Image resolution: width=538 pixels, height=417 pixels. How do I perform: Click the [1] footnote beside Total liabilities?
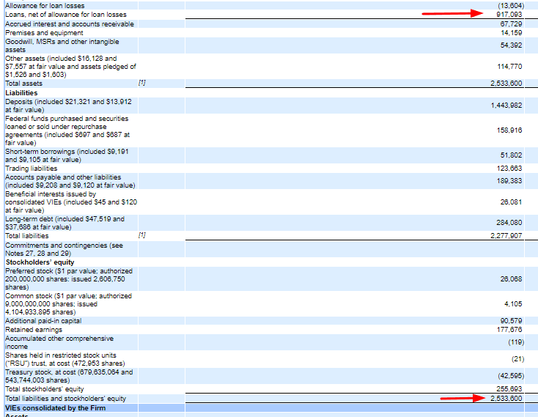click(x=142, y=236)
